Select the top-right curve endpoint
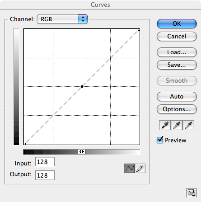The width and height of the screenshot is (201, 202). click(139, 30)
